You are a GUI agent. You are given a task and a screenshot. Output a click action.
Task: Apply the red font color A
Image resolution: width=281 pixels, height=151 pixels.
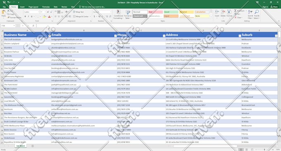click(x=49, y=17)
